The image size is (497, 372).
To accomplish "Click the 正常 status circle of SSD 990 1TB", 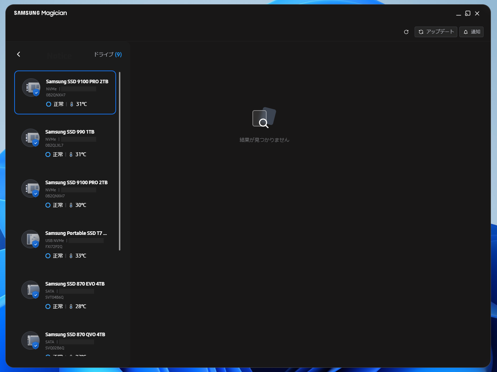I will point(48,154).
